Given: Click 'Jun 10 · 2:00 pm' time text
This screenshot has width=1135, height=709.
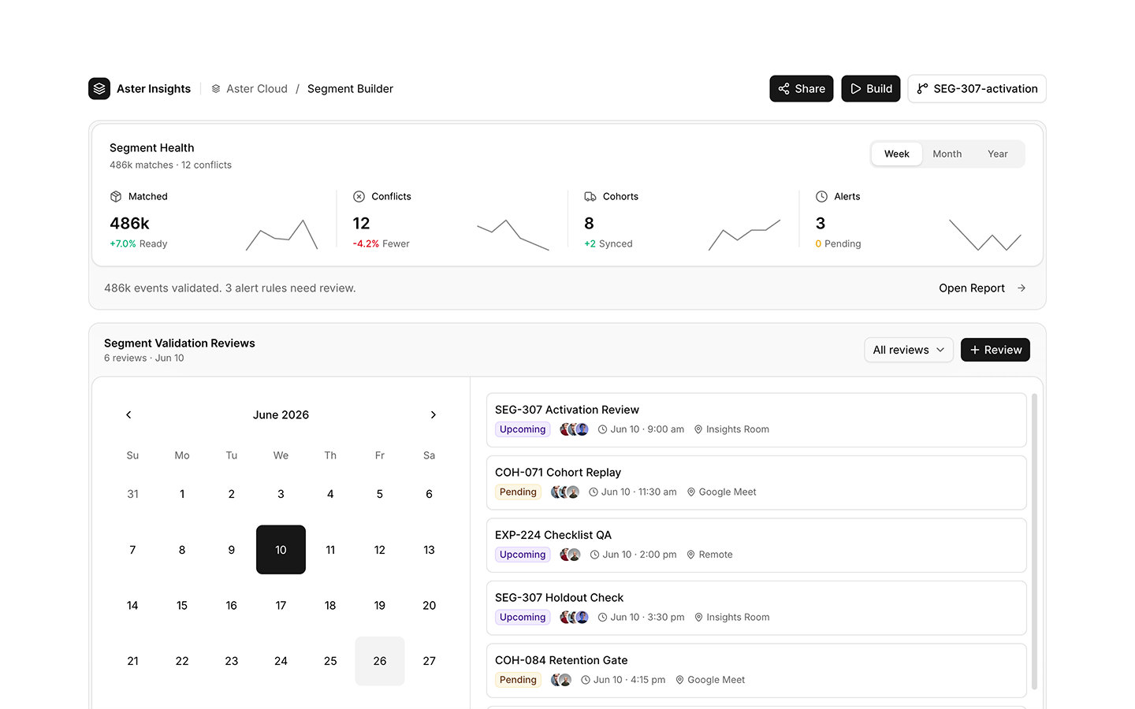Looking at the screenshot, I should tap(639, 555).
